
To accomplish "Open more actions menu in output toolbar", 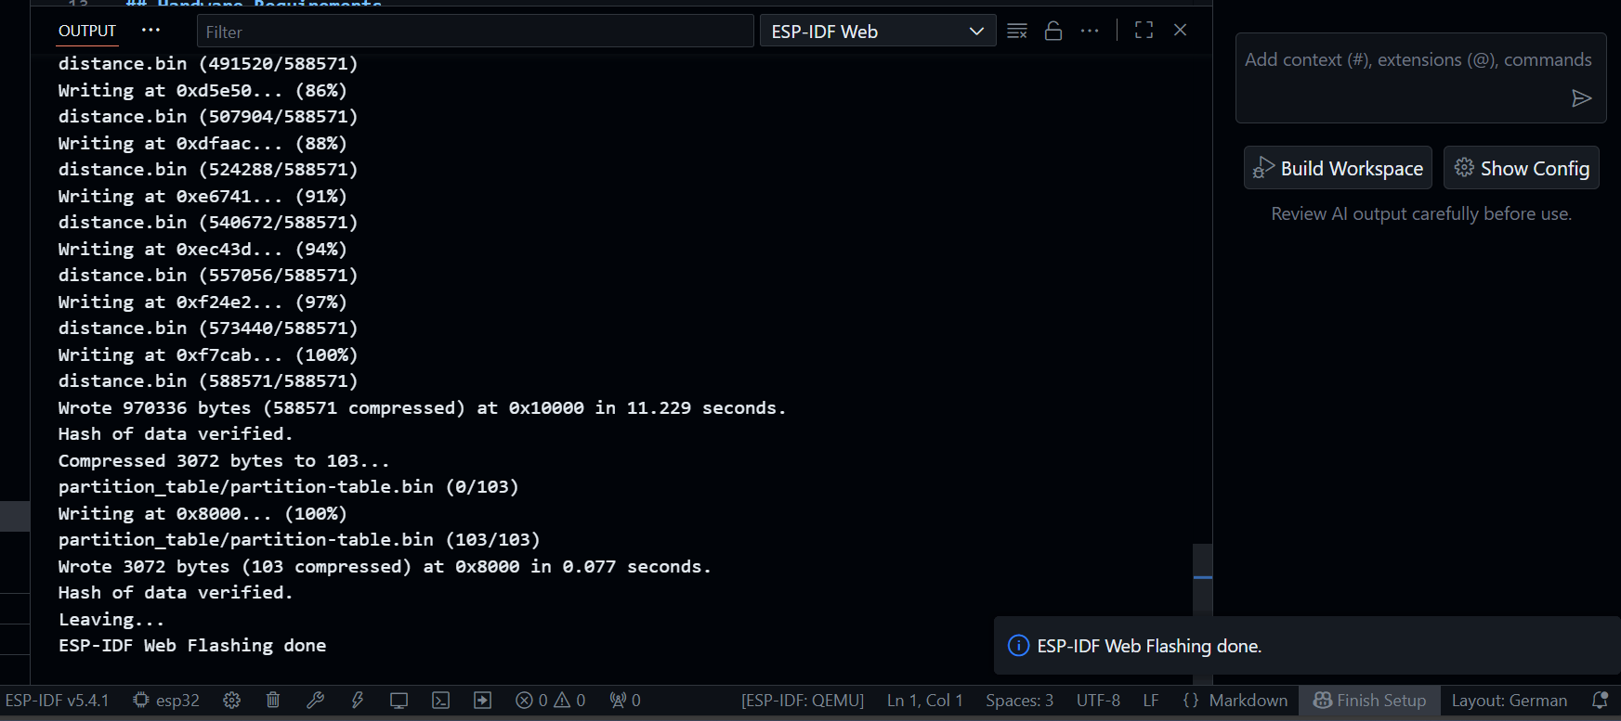I will (1090, 31).
